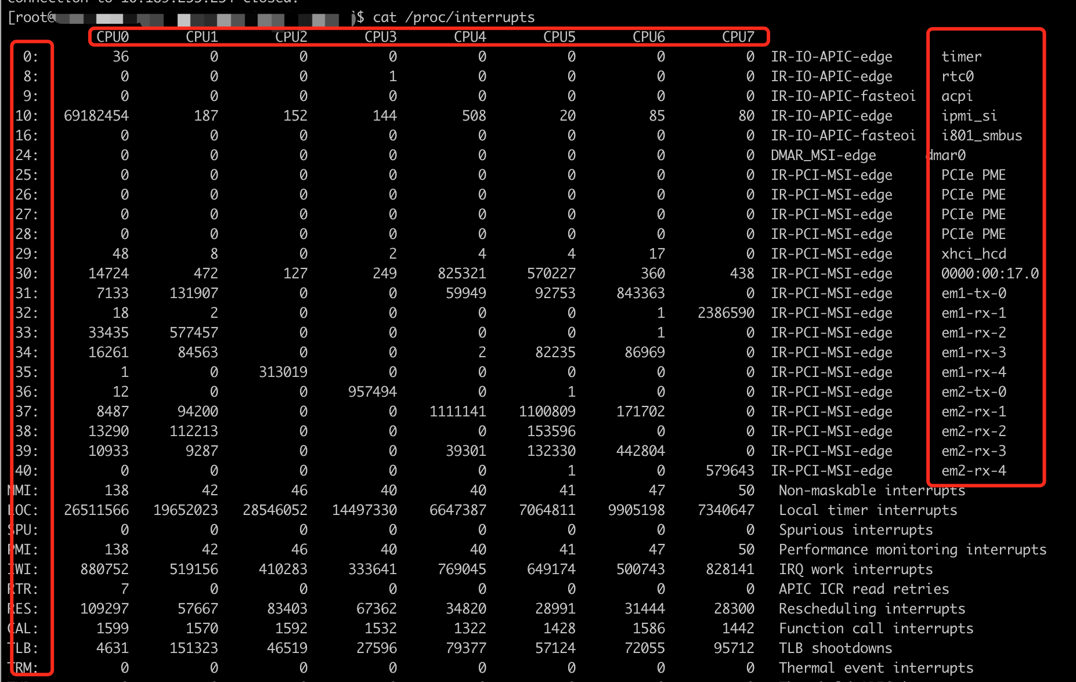The image size is (1076, 682).
Task: Select the TLB shootdowns description text
Action: [835, 648]
